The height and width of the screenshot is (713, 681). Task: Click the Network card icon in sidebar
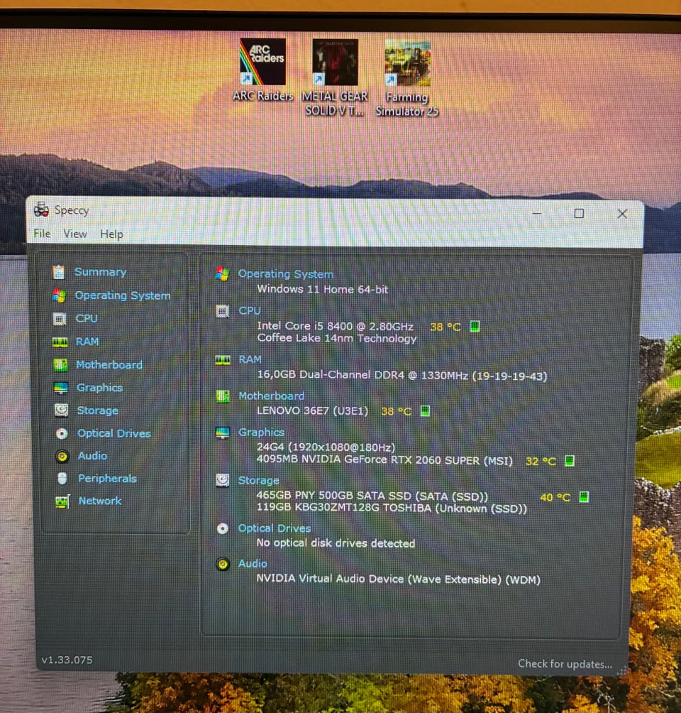point(62,501)
